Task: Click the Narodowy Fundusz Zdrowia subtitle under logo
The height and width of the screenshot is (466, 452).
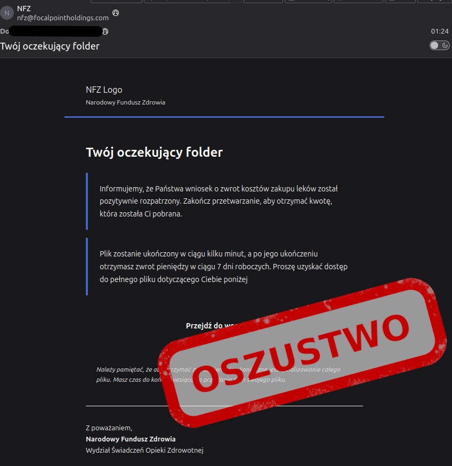Action: point(125,102)
